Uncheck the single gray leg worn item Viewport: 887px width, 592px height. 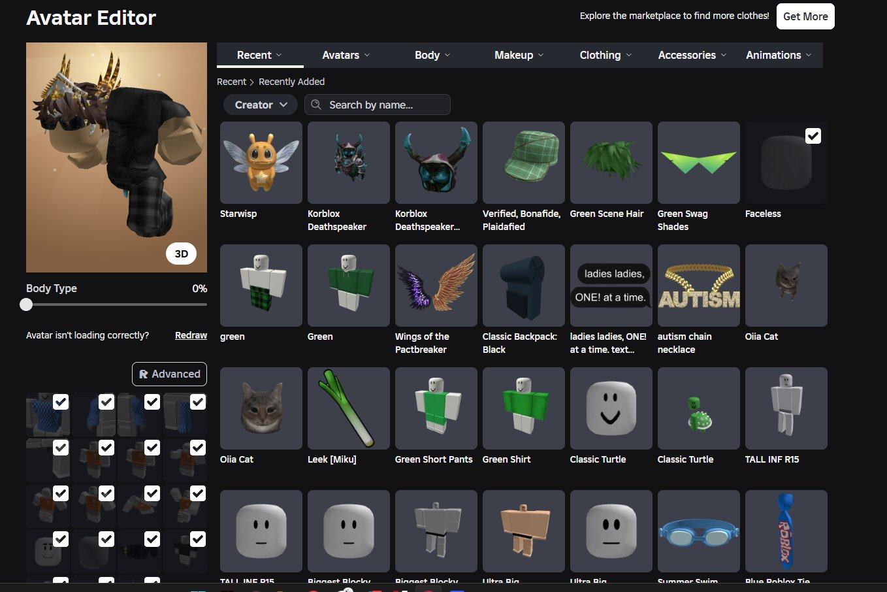tap(61, 448)
